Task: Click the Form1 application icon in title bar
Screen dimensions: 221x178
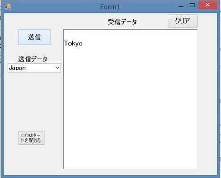Action: click(x=8, y=7)
